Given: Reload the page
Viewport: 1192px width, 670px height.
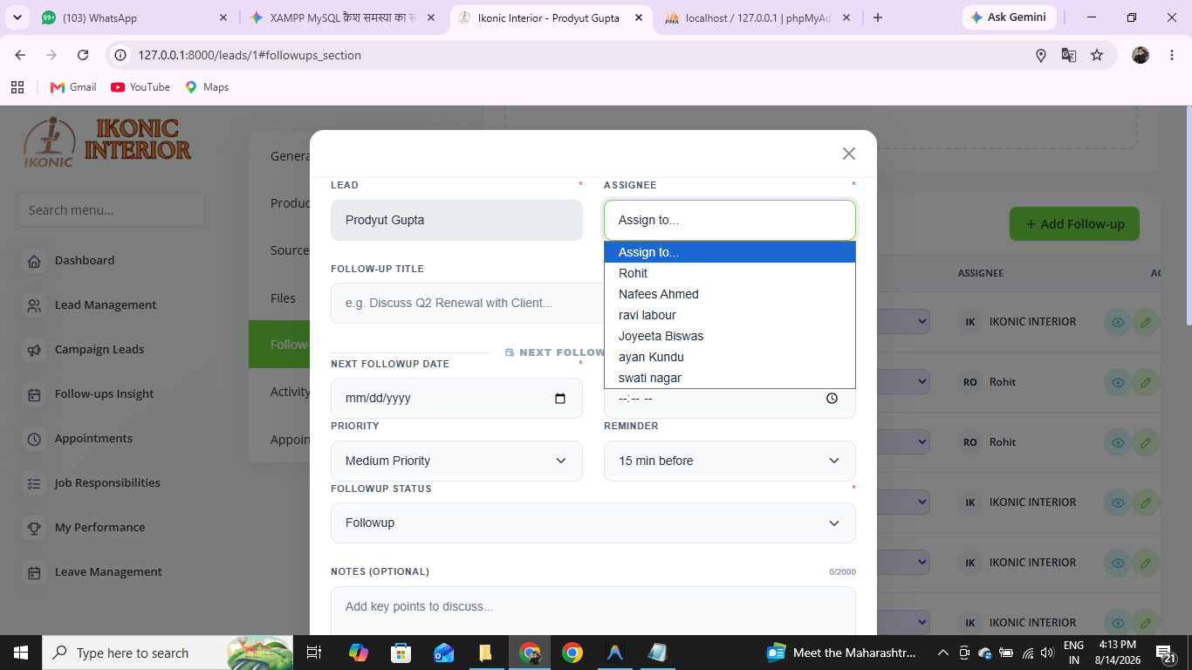Looking at the screenshot, I should click(83, 55).
